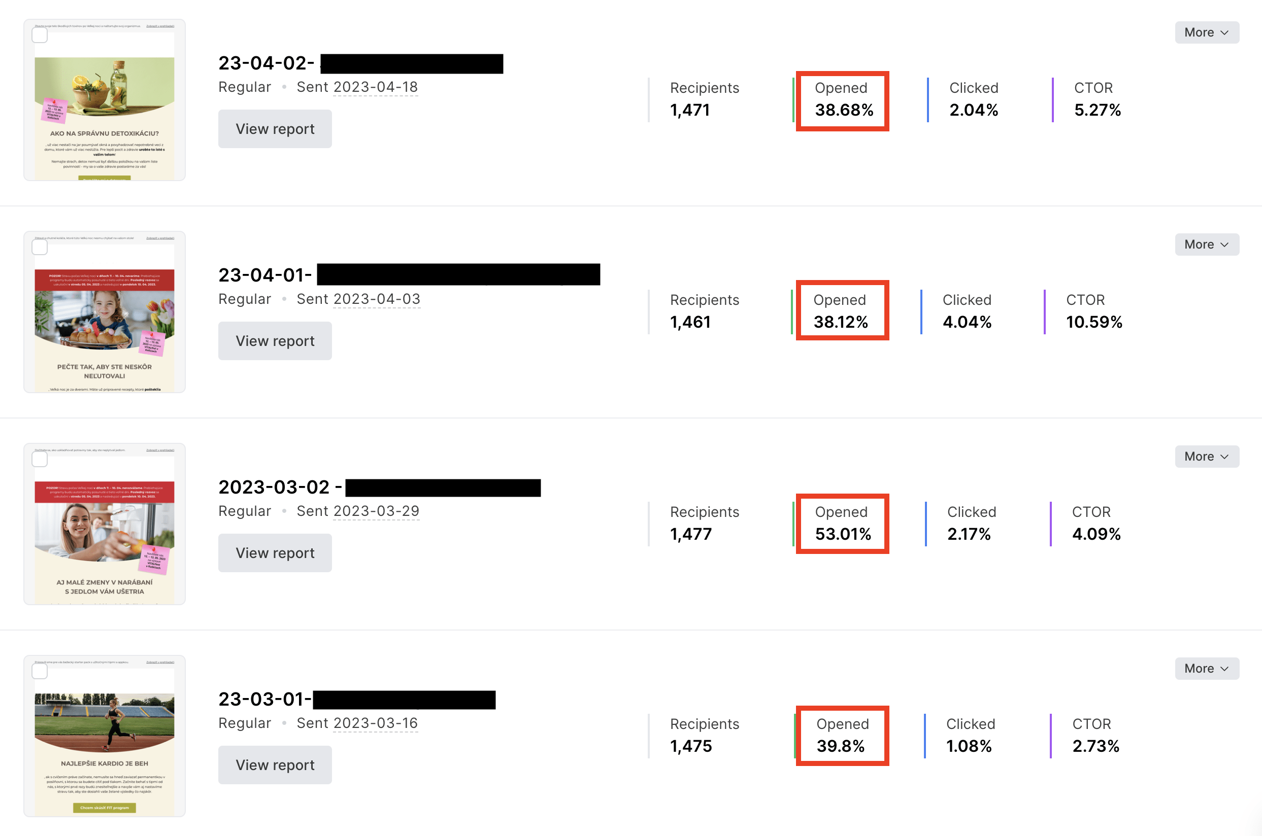View report for campaign sent 2023-04-03
Screen dimensions: 1262x836
pyautogui.click(x=275, y=341)
